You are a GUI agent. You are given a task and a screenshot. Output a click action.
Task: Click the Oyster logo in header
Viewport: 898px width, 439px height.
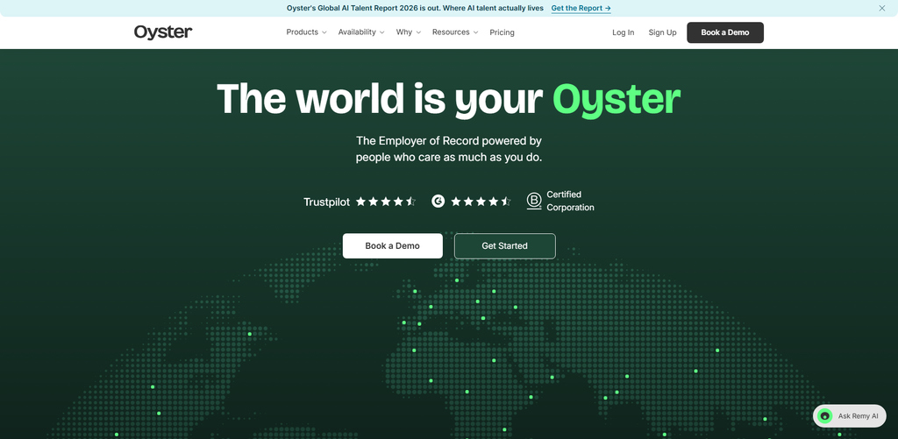coord(163,32)
